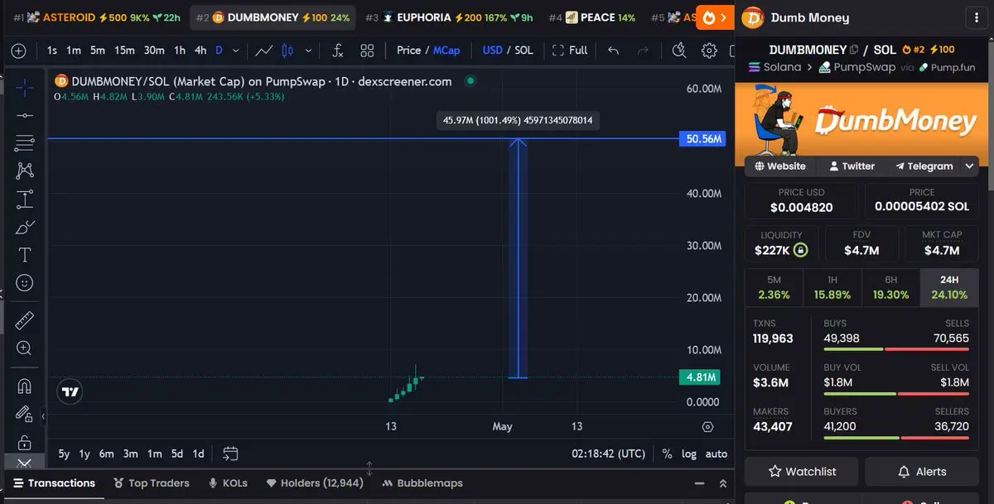Select the trend line drawing tool

point(25,115)
